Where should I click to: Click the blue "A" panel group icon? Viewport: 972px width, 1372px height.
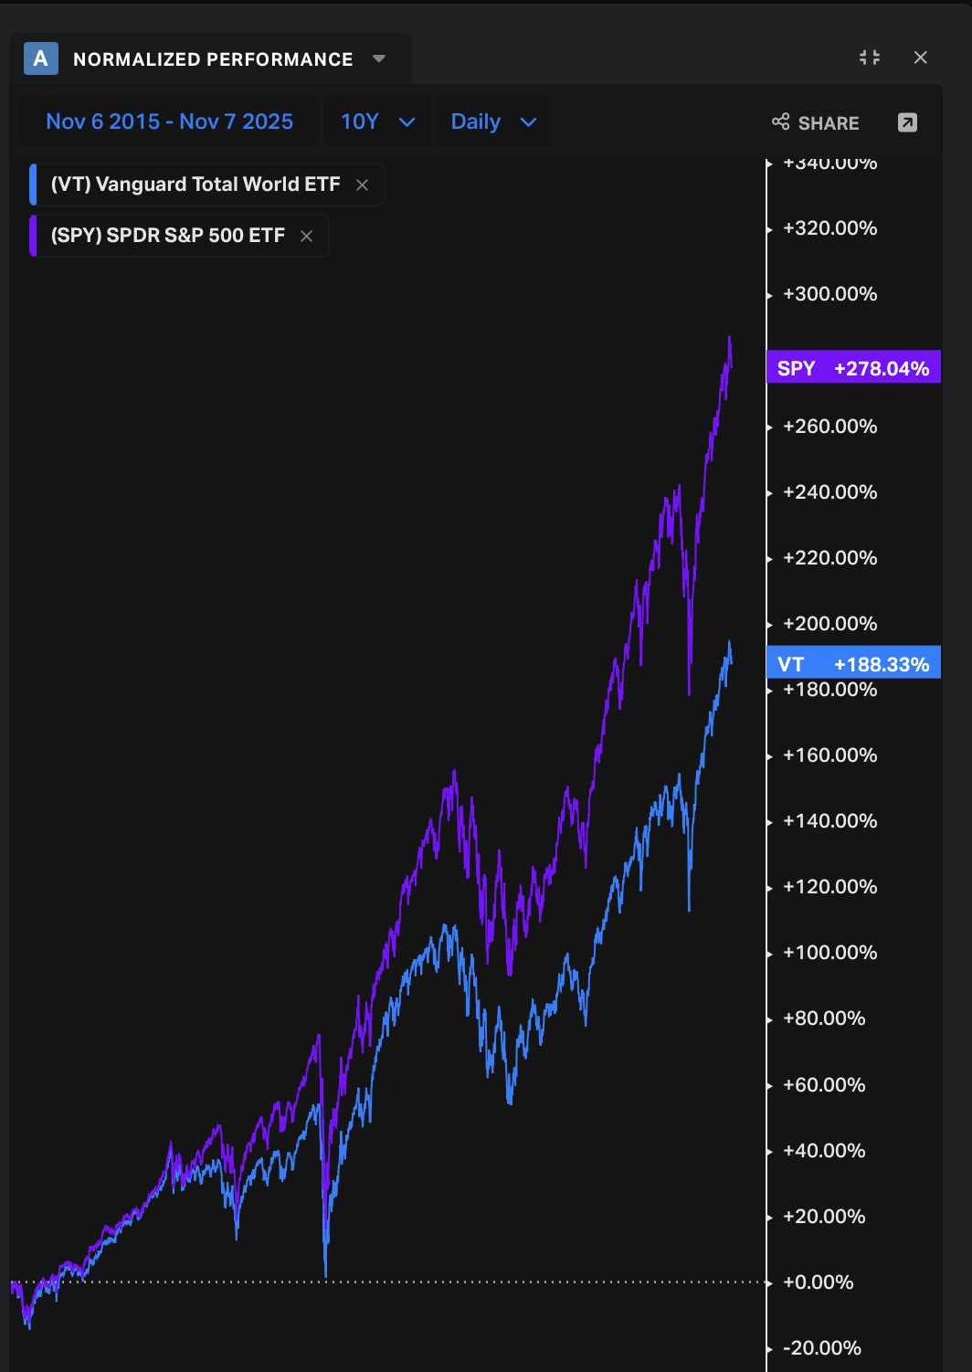[x=40, y=59]
